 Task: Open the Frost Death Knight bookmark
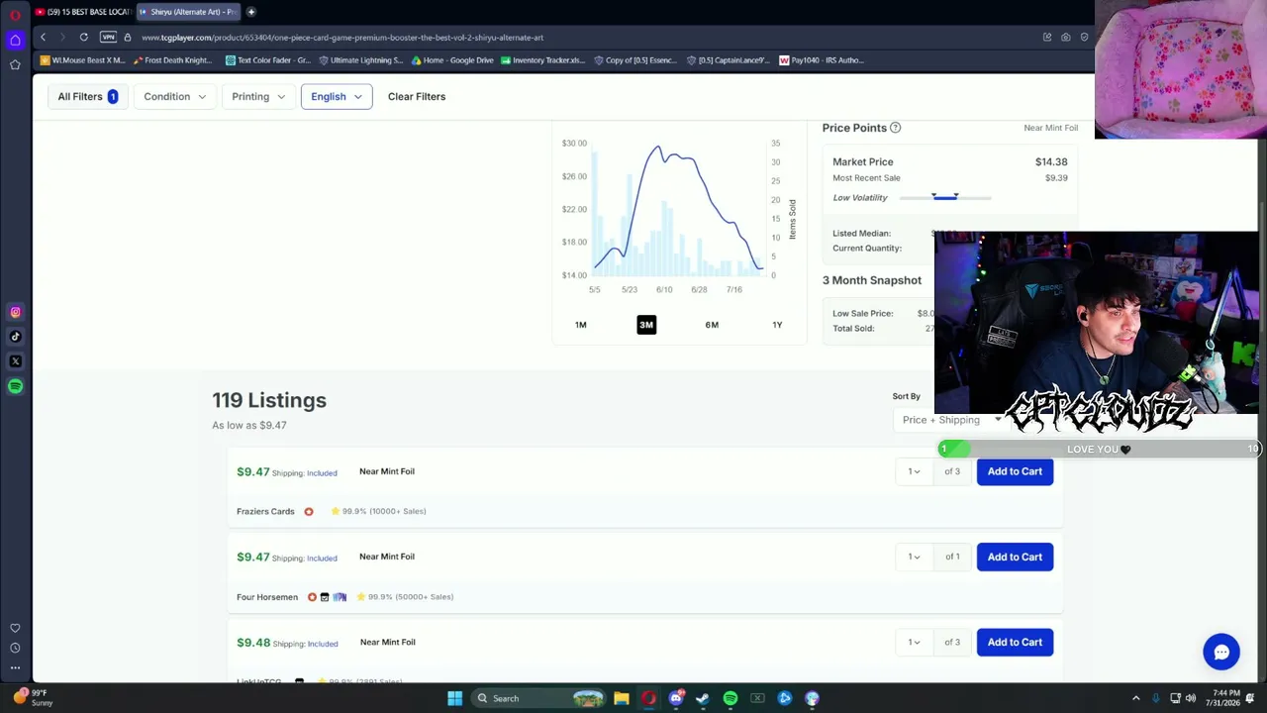tap(173, 60)
